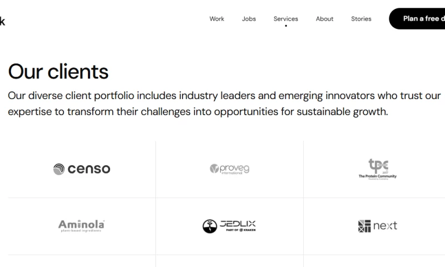
Task: Open The Protein Community logo
Action: 378,169
